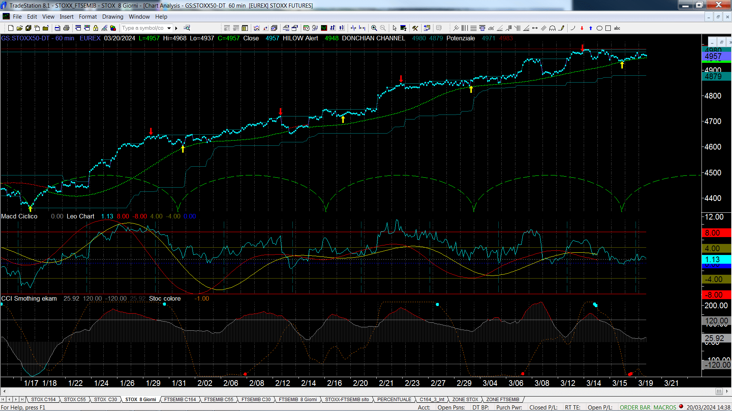Switch to the C164_3_Int tab
Viewport: 732px width, 411px height.
tap(432, 400)
